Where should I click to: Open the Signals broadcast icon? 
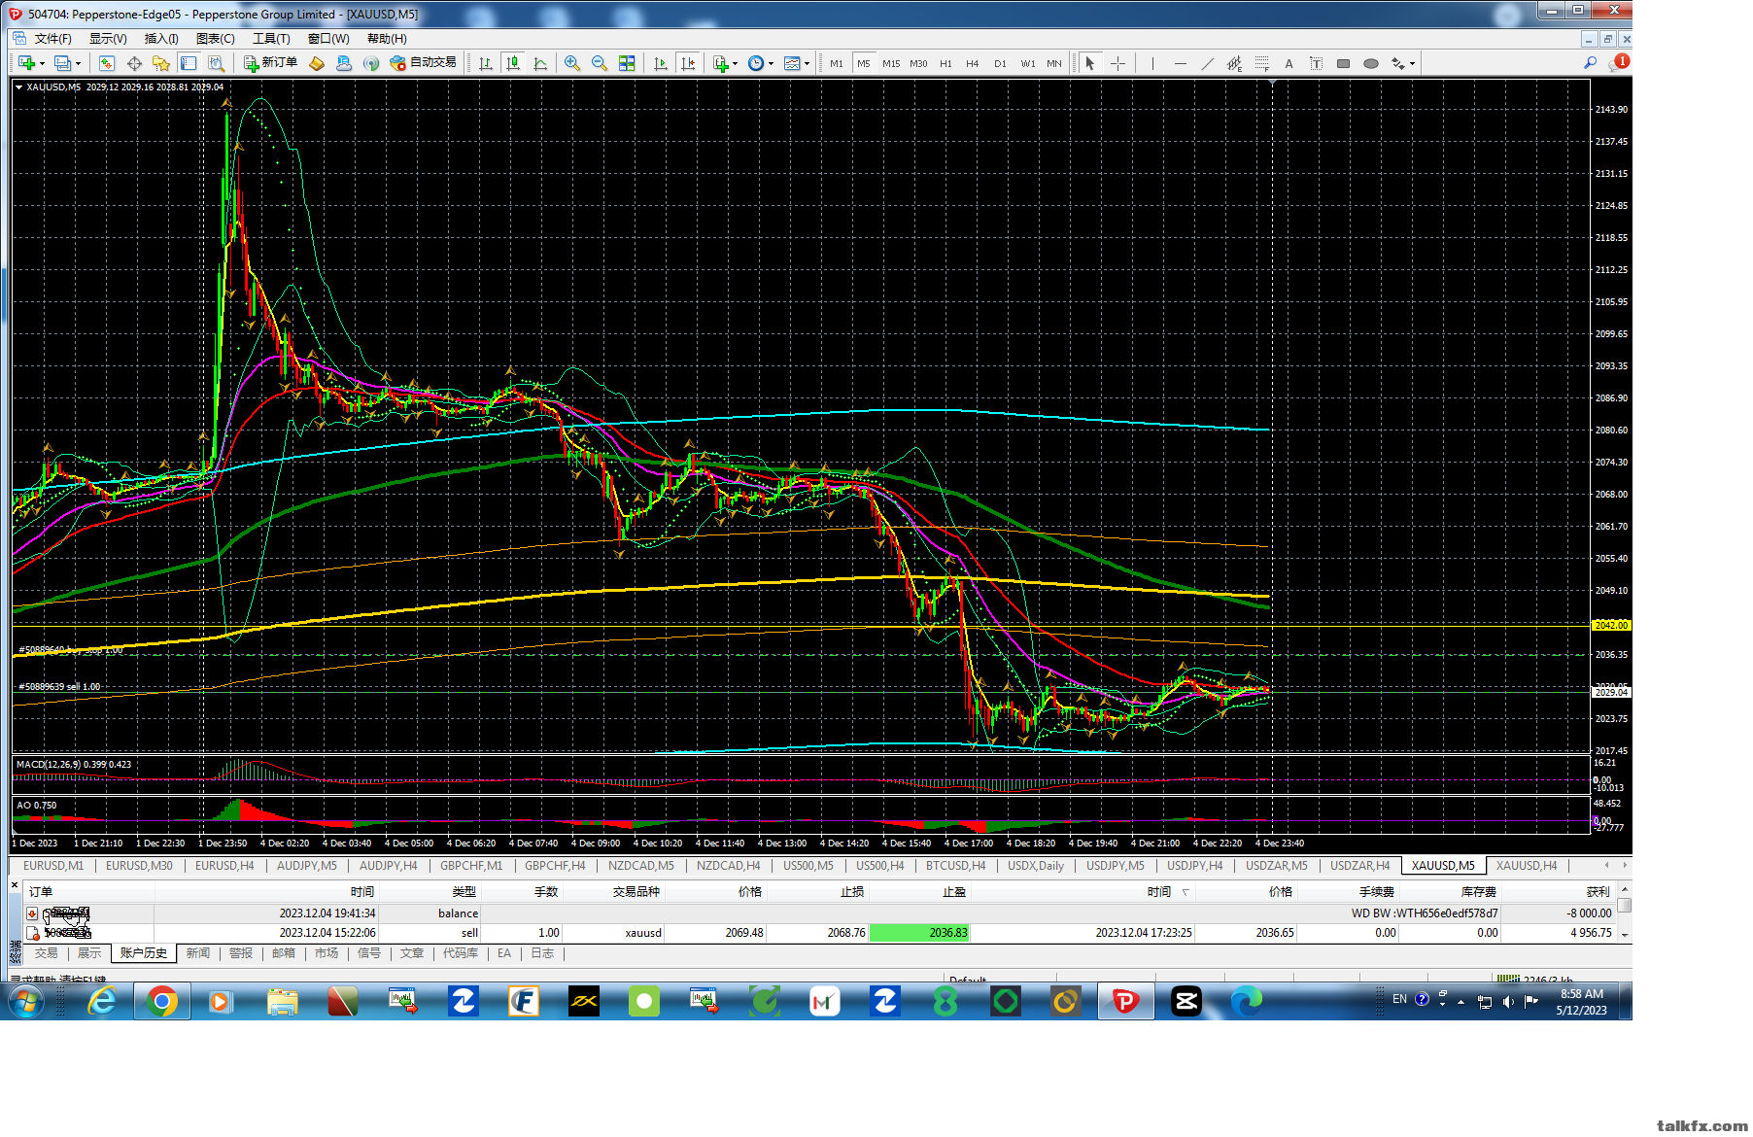click(371, 63)
